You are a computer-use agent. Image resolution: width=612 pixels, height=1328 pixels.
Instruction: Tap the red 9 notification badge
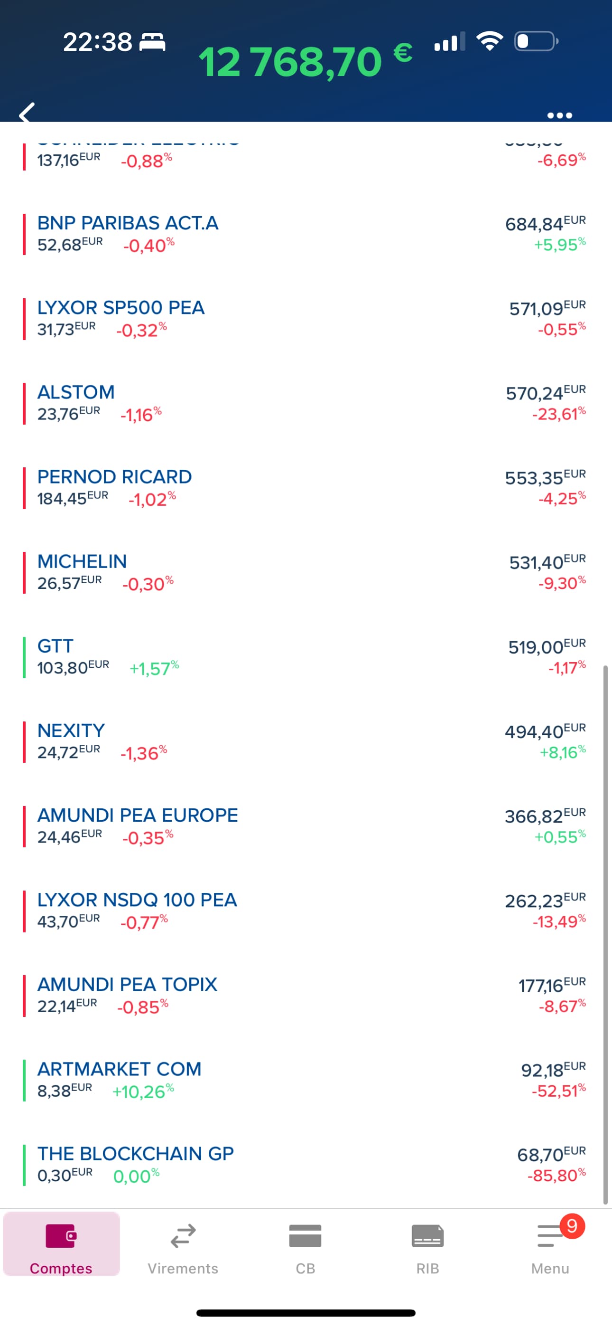pyautogui.click(x=572, y=1226)
